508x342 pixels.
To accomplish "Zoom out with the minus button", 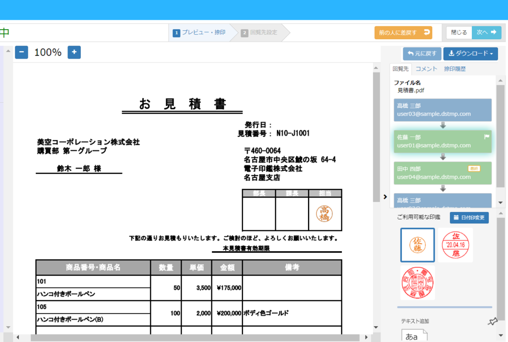I will click(21, 52).
